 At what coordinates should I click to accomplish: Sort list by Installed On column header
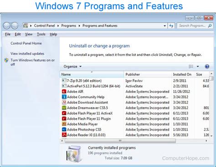(183, 74)
